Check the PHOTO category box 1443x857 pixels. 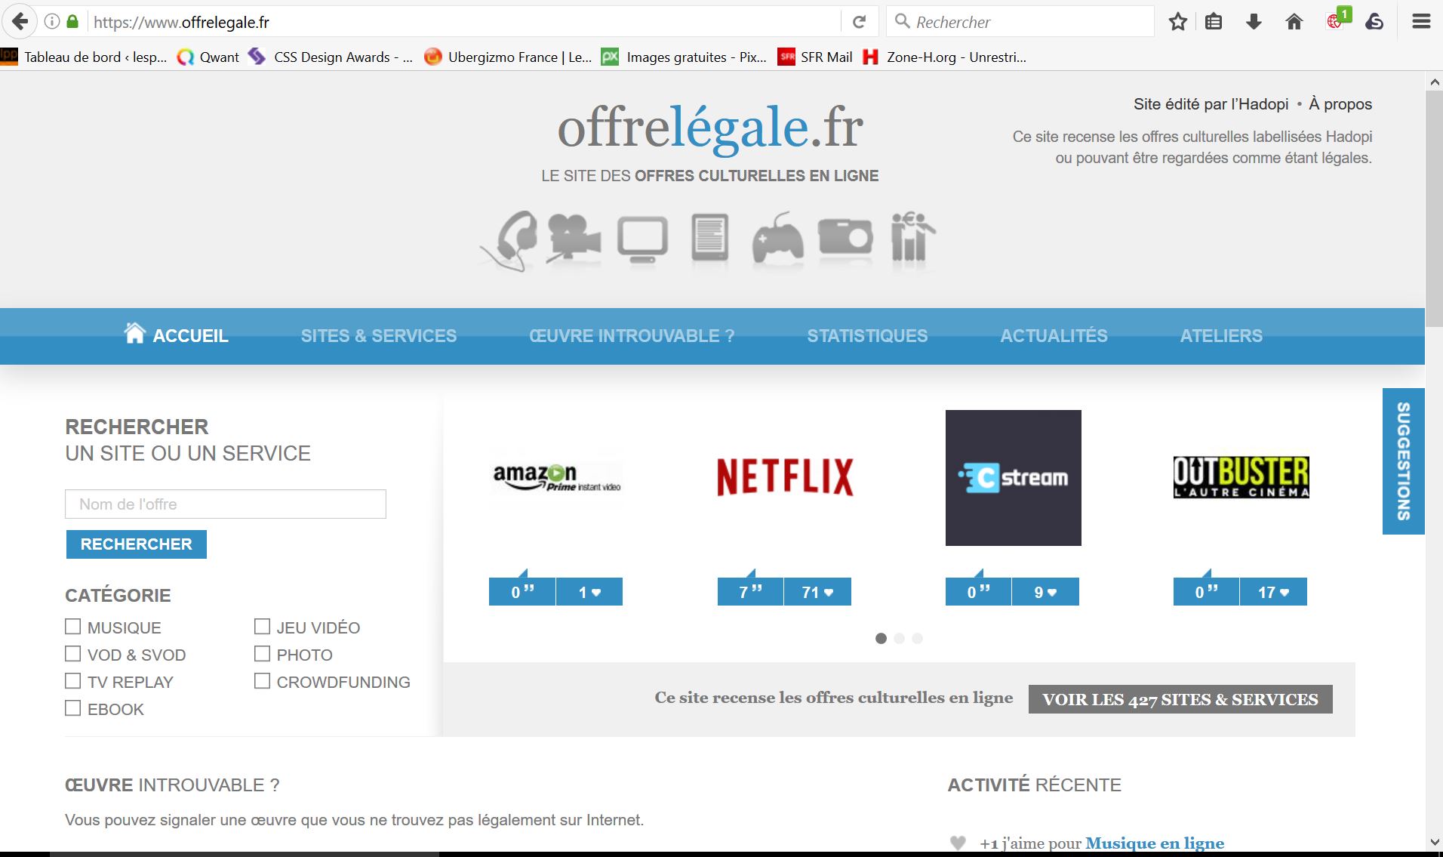(262, 654)
